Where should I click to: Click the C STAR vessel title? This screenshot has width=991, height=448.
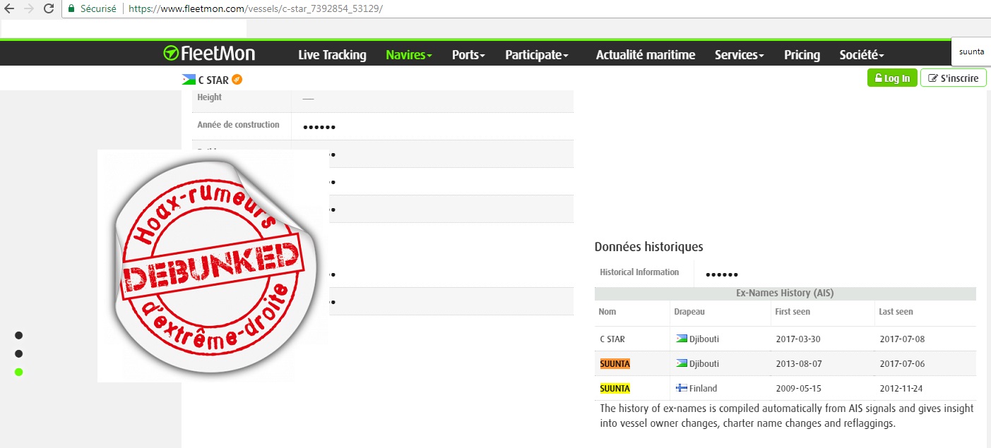(213, 80)
